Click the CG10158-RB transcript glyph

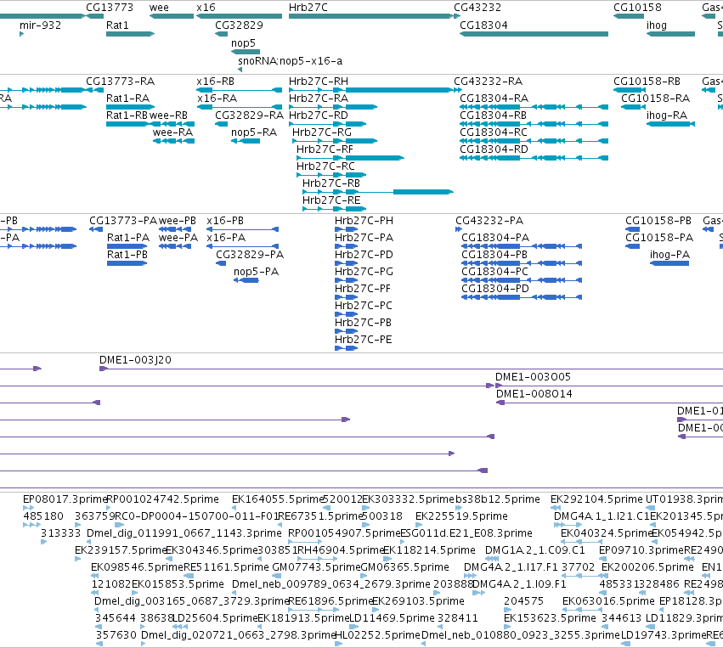630,90
